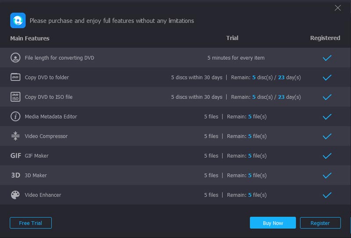The height and width of the screenshot is (238, 351).
Task: Click the Registered checkmark for Video Enhancer
Action: (x=327, y=195)
